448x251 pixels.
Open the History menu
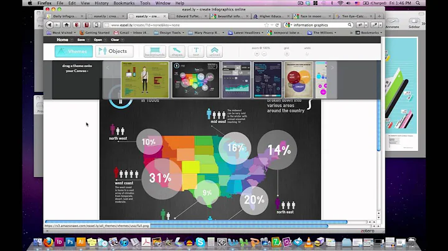[101, 3]
